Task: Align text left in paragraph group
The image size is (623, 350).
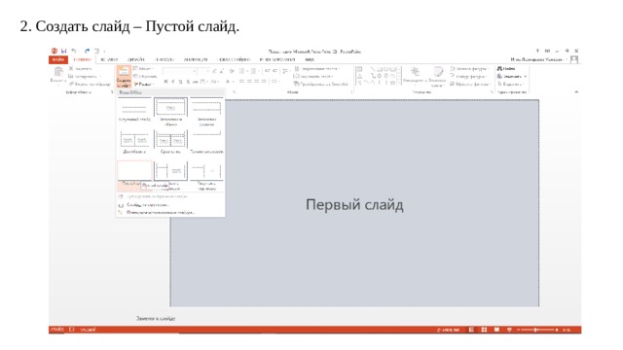Action: 241,82
